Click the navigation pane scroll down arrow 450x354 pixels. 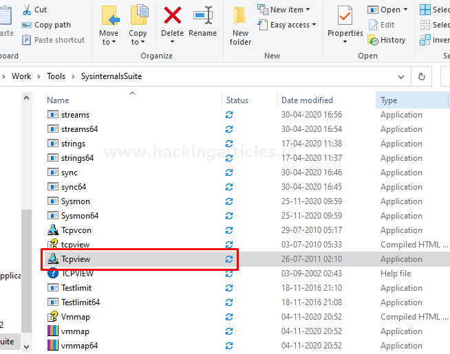26,347
